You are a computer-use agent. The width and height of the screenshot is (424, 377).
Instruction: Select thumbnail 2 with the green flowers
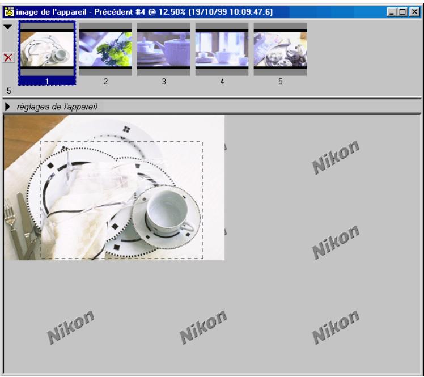pyautogui.click(x=105, y=49)
